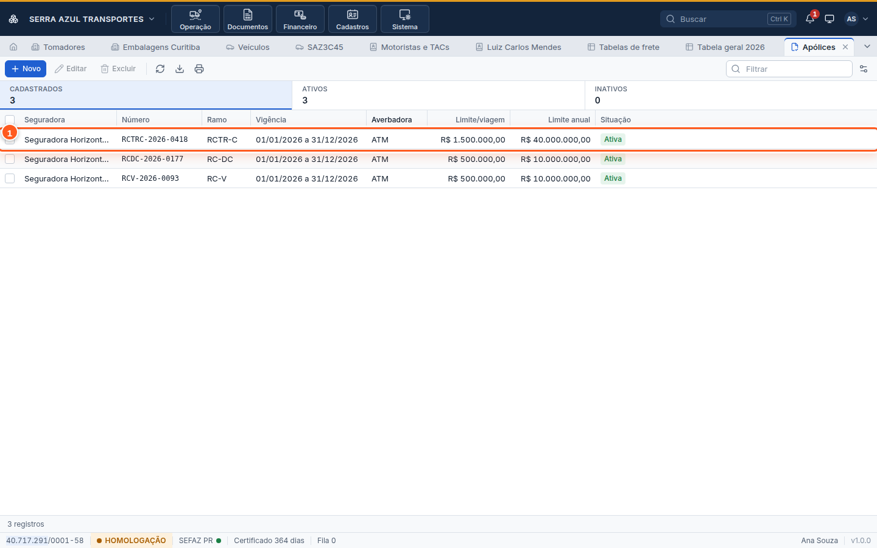
Task: Click the download export icon
Action: [180, 69]
